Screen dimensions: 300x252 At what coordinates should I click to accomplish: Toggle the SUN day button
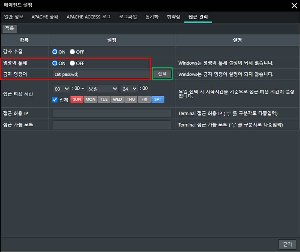tap(77, 99)
